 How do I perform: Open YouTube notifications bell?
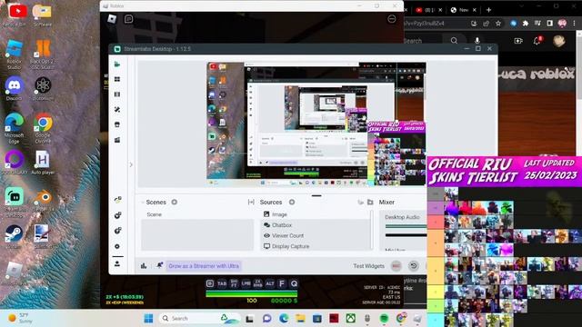point(537,41)
